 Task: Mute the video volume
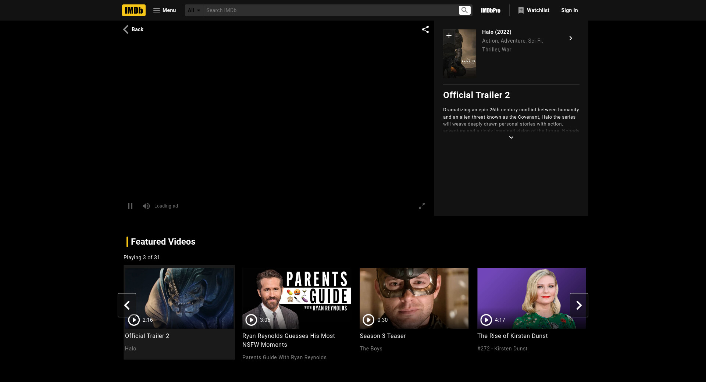146,206
